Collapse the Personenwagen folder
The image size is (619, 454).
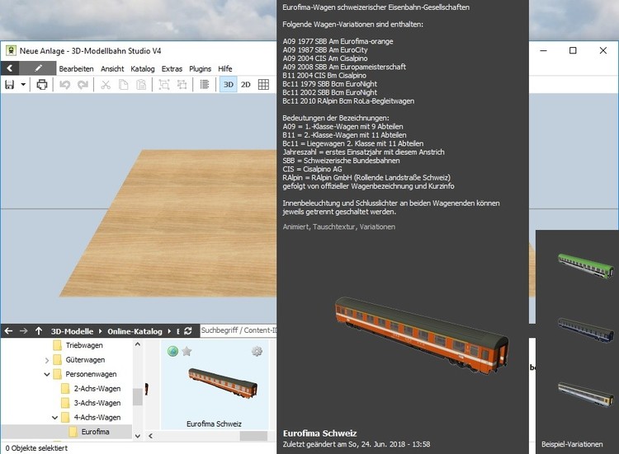click(46, 374)
